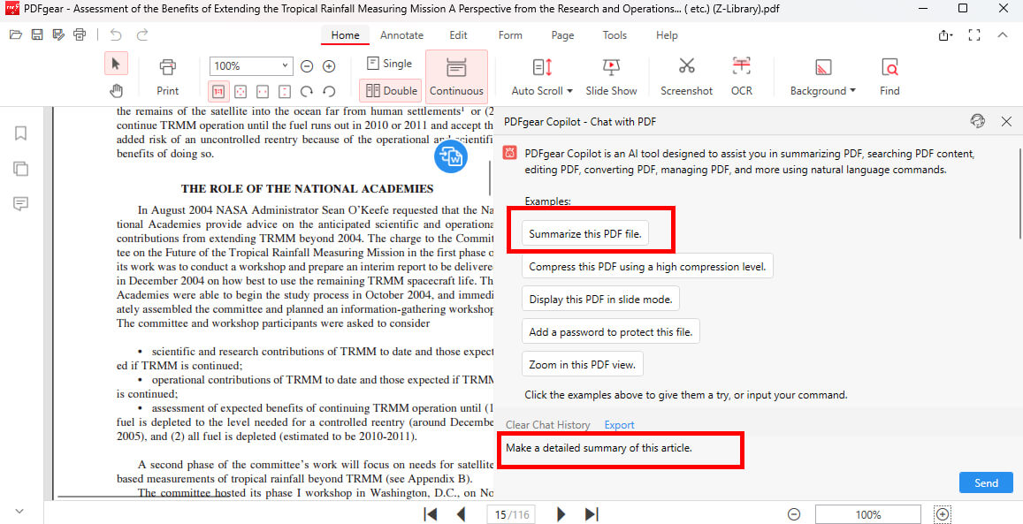Select the Hand pan tool
The image size is (1023, 524).
114,90
